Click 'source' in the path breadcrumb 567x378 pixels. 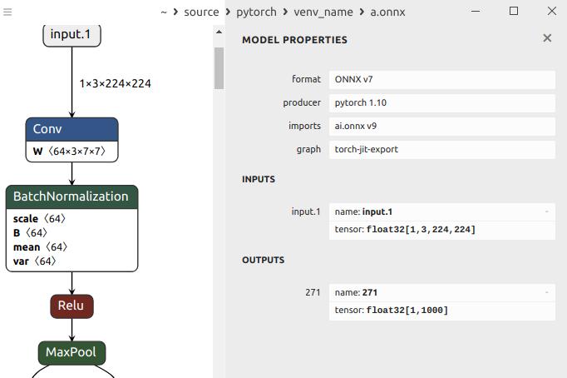coord(201,12)
